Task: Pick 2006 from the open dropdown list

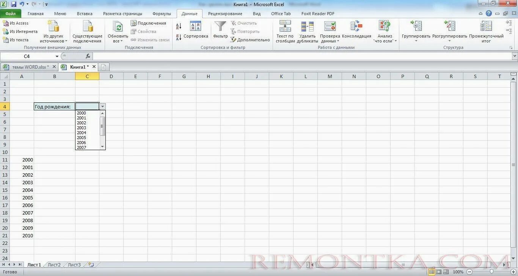Action: pos(82,143)
